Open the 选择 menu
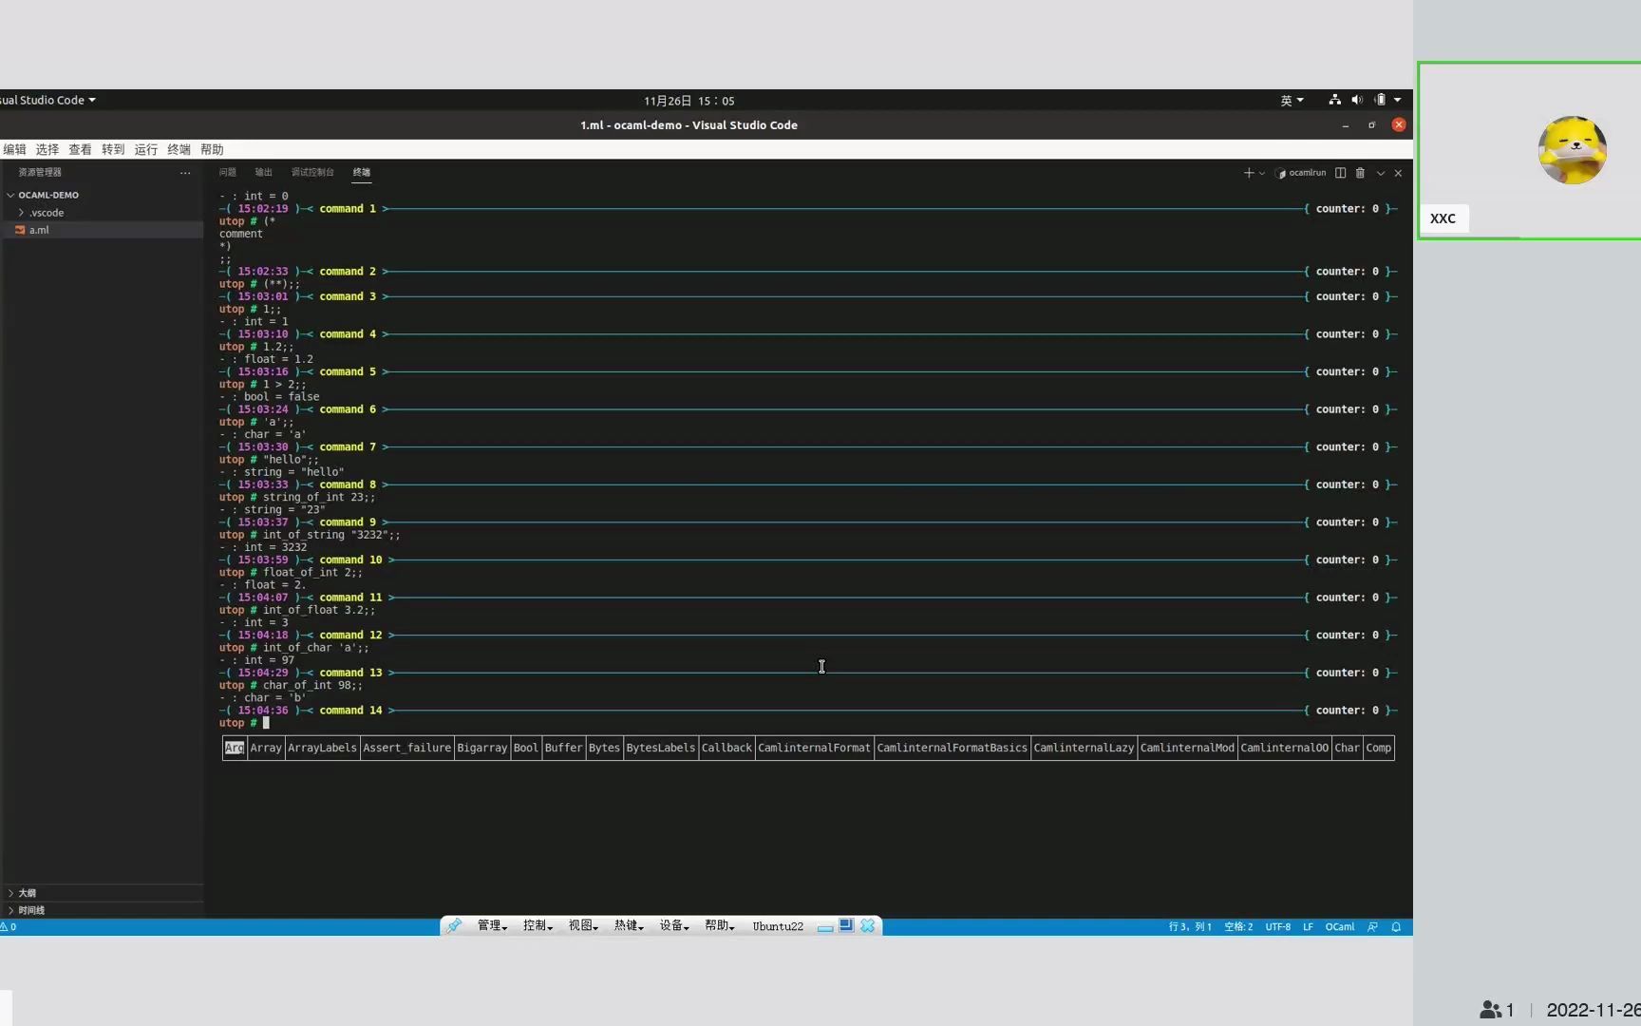The image size is (1641, 1026). coord(47,149)
